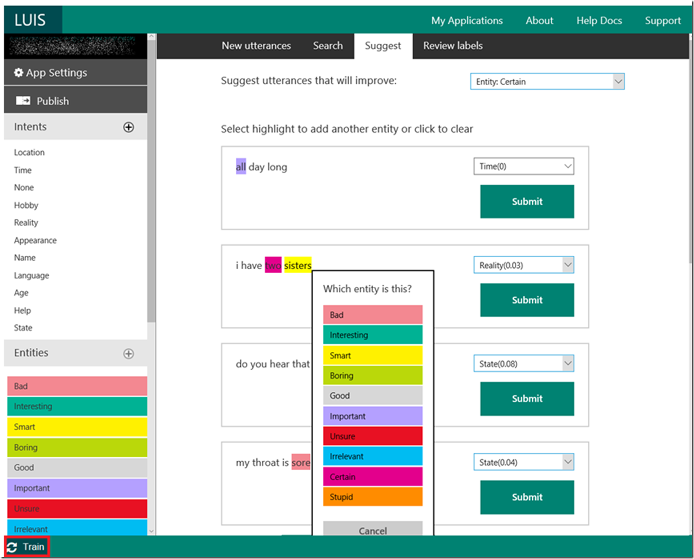Select the Interesting entity in sidebar
694x559 pixels.
click(x=77, y=407)
